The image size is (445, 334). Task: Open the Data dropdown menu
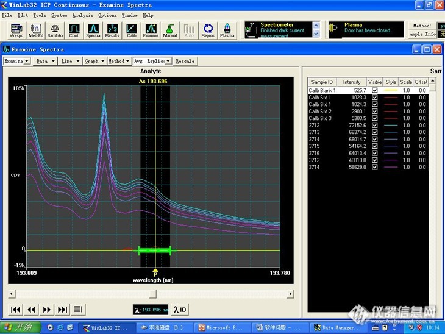coord(45,61)
